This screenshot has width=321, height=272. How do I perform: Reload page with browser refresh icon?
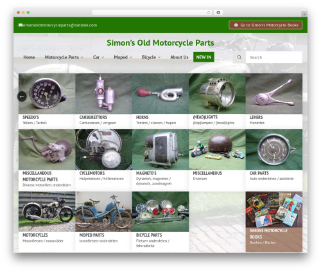click(x=209, y=12)
